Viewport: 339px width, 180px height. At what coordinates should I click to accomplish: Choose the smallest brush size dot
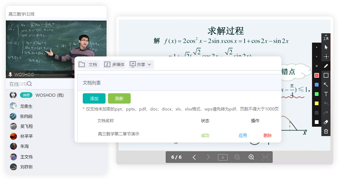[317, 47]
